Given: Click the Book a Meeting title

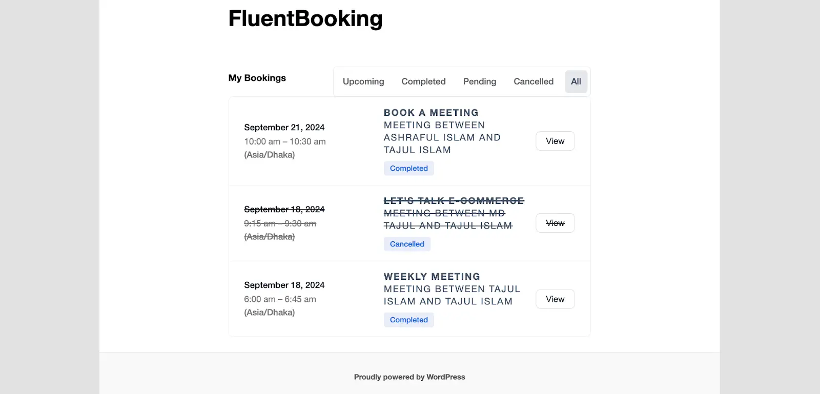Looking at the screenshot, I should coord(431,113).
